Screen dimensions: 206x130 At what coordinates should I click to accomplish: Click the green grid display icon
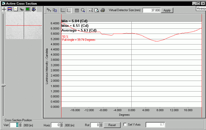(x=28, y=9)
